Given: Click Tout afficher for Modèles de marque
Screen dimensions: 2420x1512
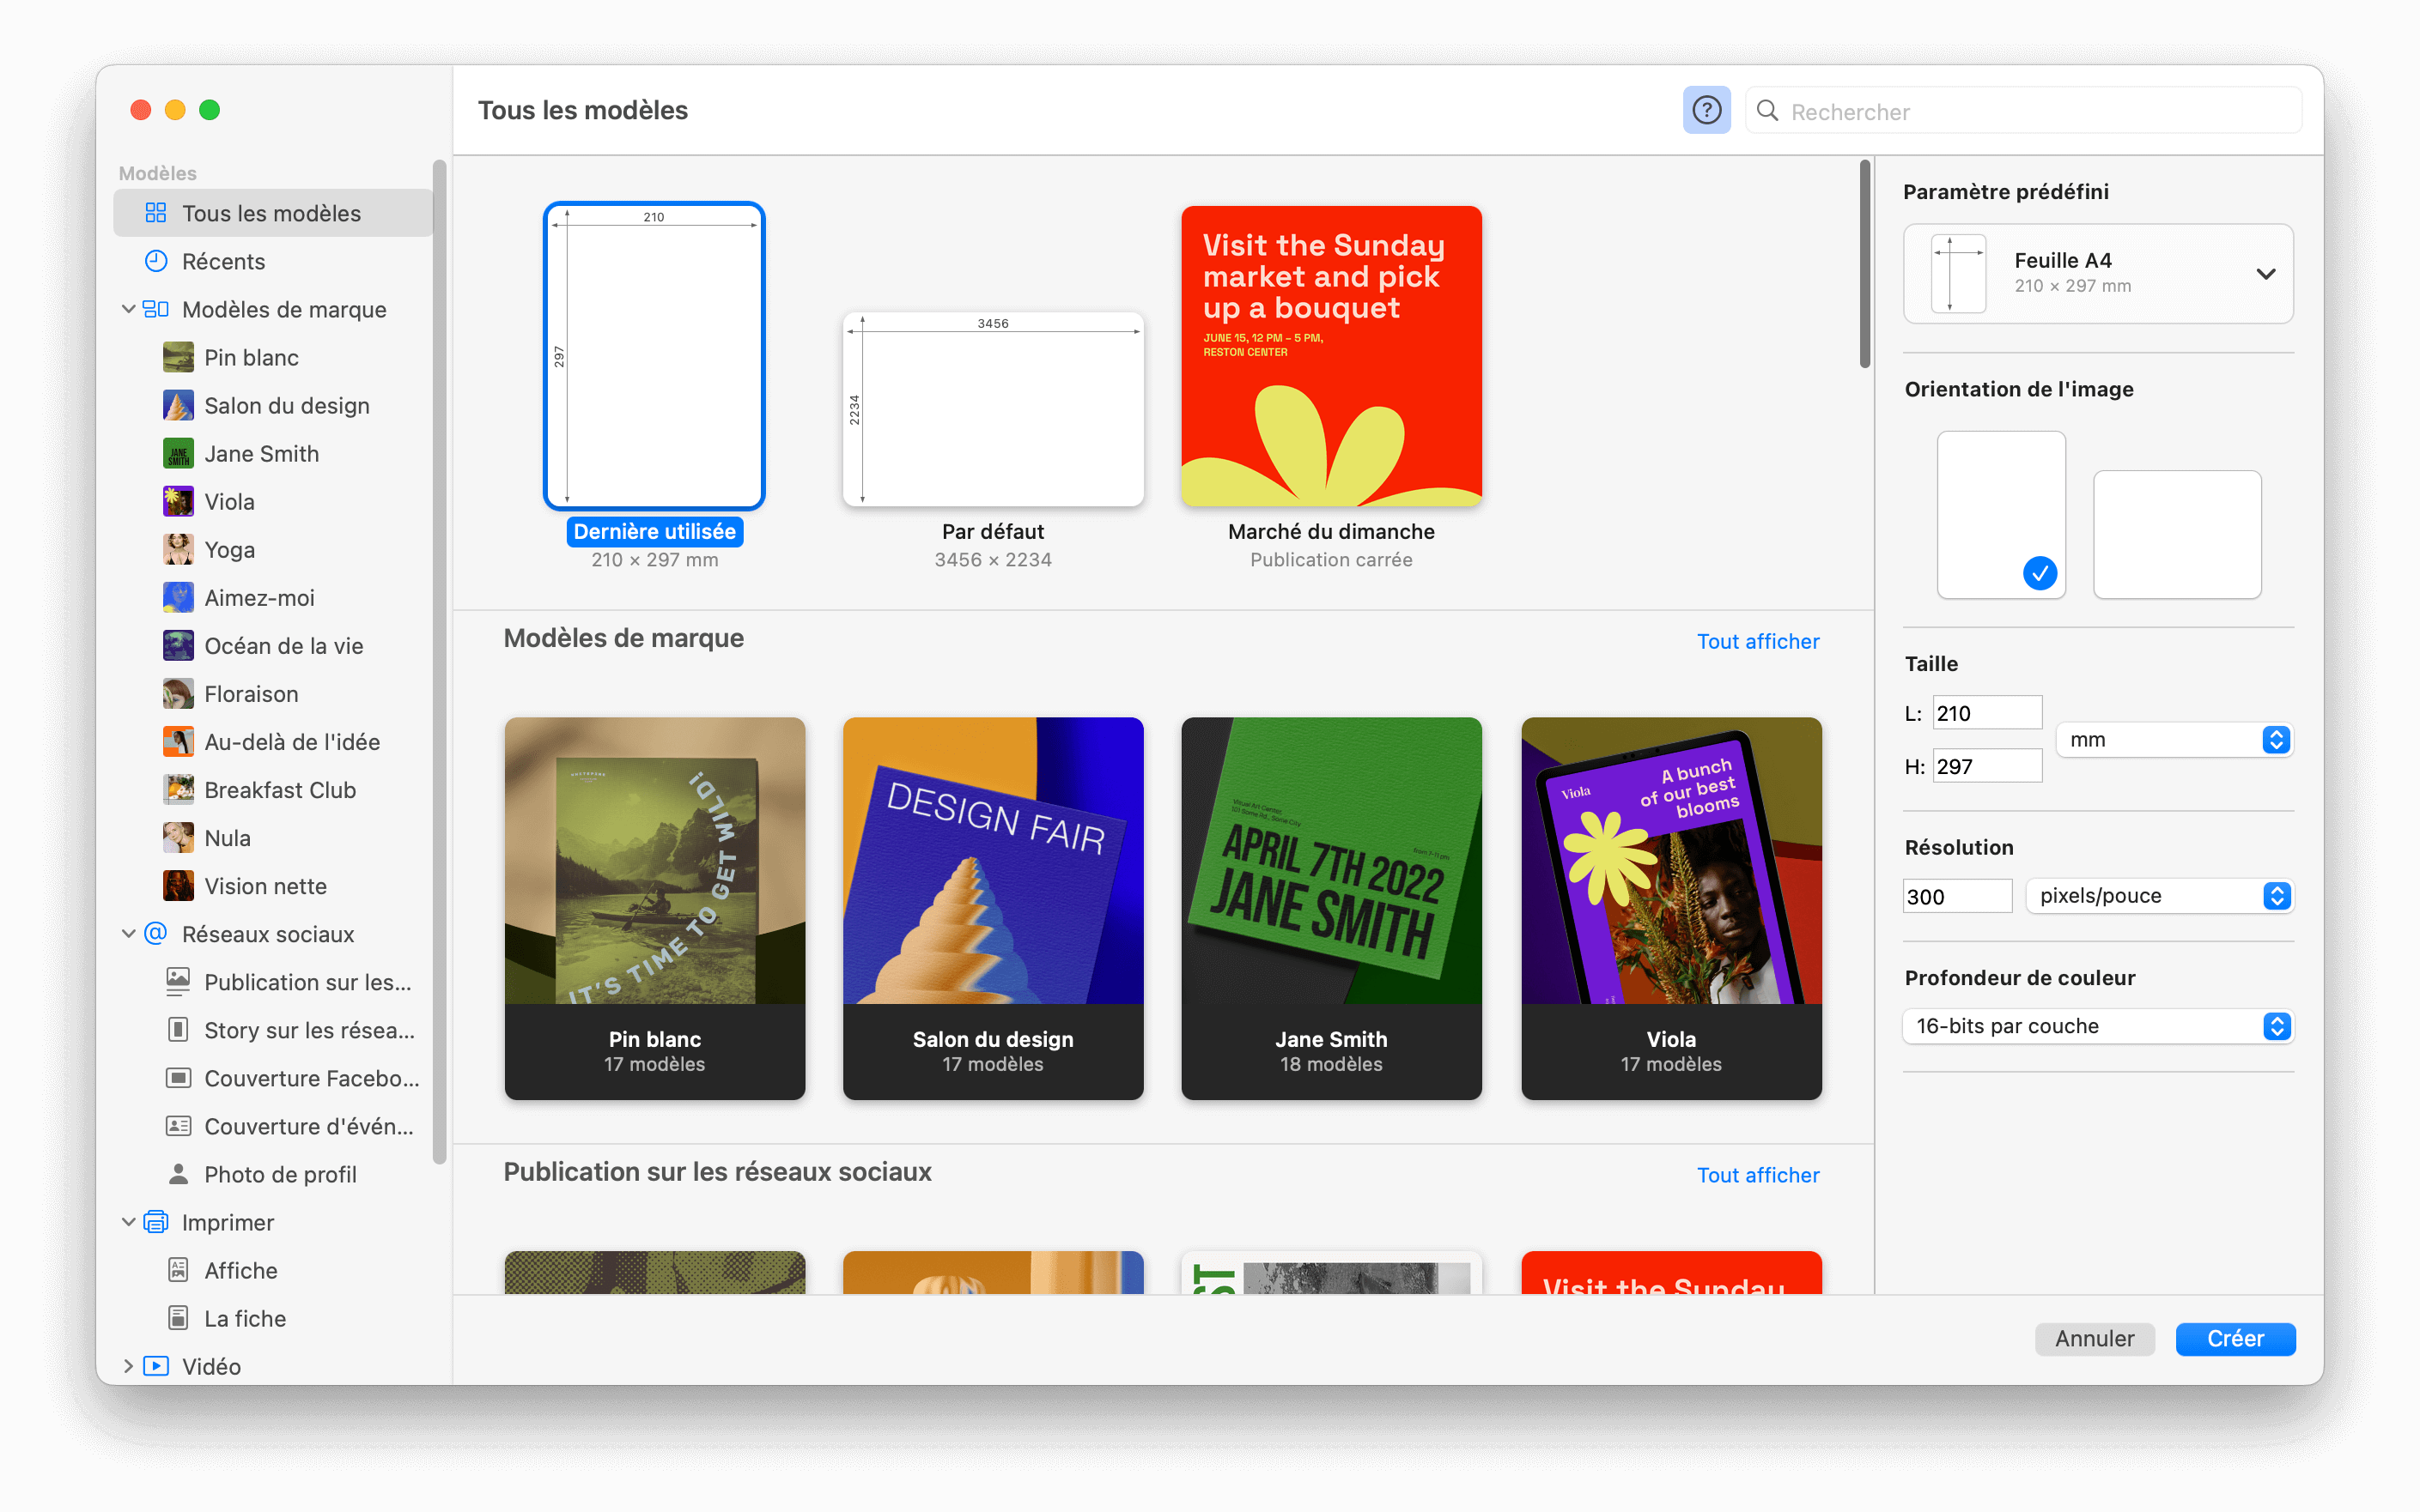Looking at the screenshot, I should click(x=1757, y=641).
